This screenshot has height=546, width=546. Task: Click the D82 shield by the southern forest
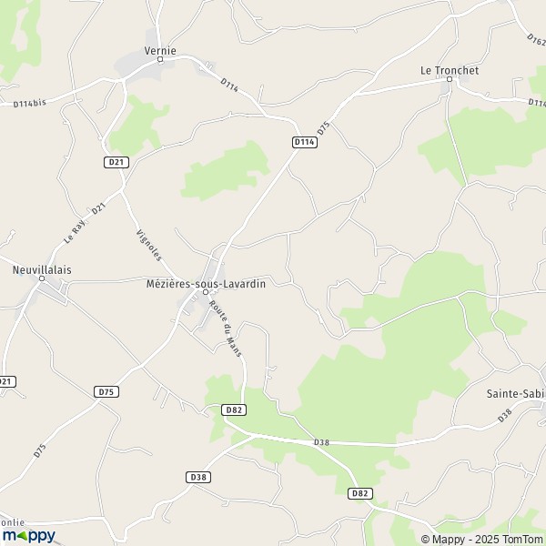pos(360,493)
